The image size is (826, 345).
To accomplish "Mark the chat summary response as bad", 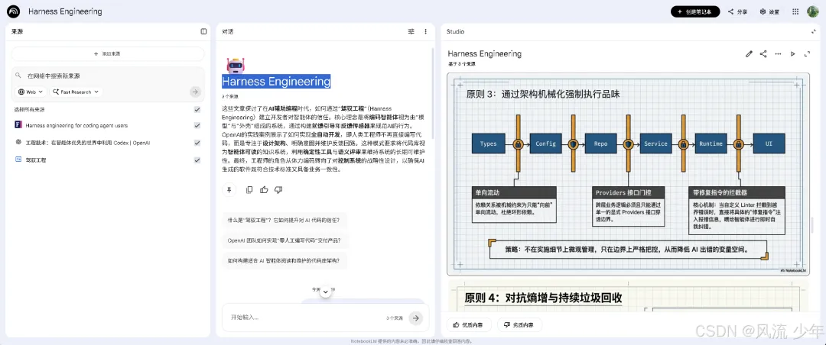I will pos(278,190).
